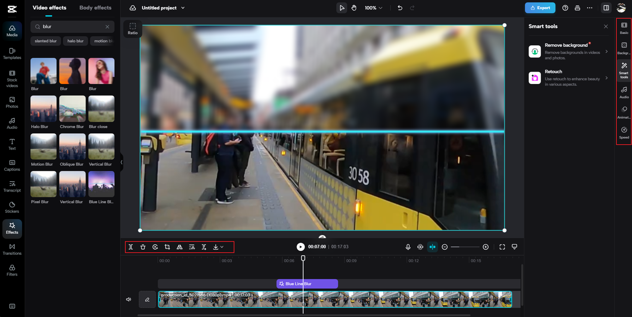Mirror the selected clip
The width and height of the screenshot is (632, 317).
pyautogui.click(x=180, y=247)
